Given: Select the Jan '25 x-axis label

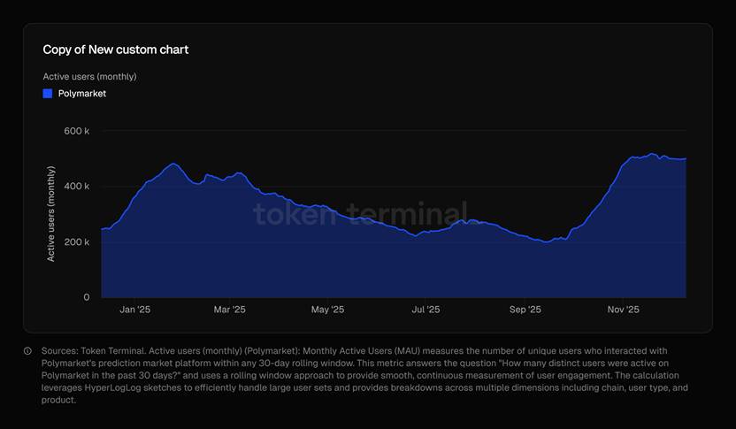Looking at the screenshot, I should [134, 310].
